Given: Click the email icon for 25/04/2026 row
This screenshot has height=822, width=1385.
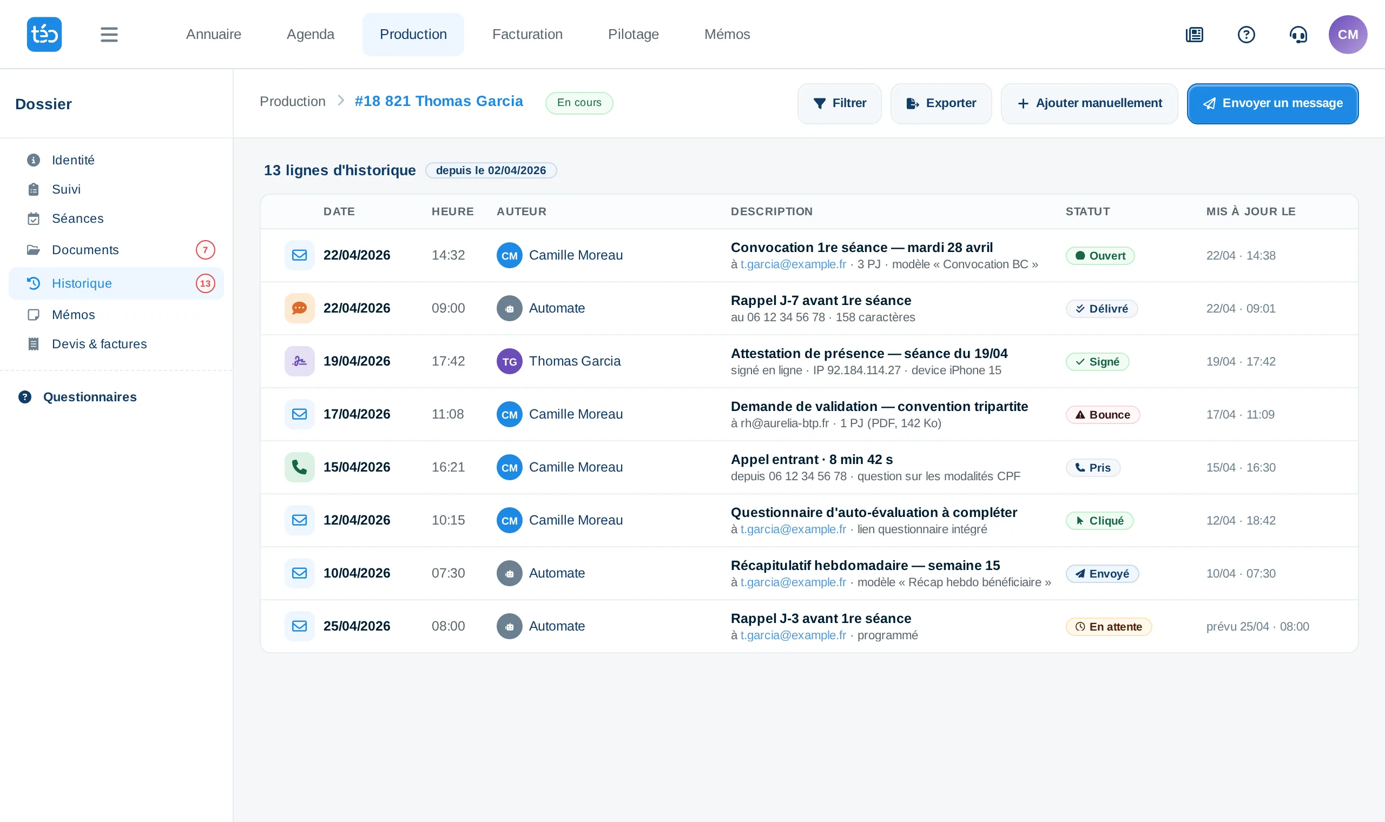Looking at the screenshot, I should [300, 626].
